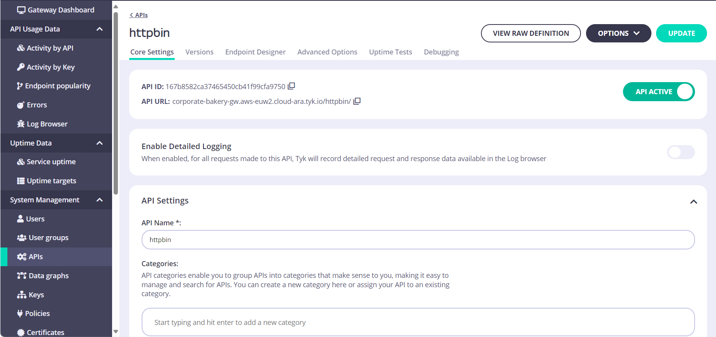The width and height of the screenshot is (716, 337).
Task: Click the Policies plug icon
Action: click(20, 314)
